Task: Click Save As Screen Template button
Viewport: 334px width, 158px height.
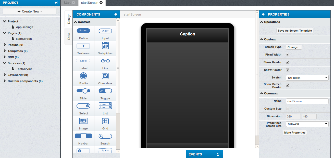Action: [295, 31]
